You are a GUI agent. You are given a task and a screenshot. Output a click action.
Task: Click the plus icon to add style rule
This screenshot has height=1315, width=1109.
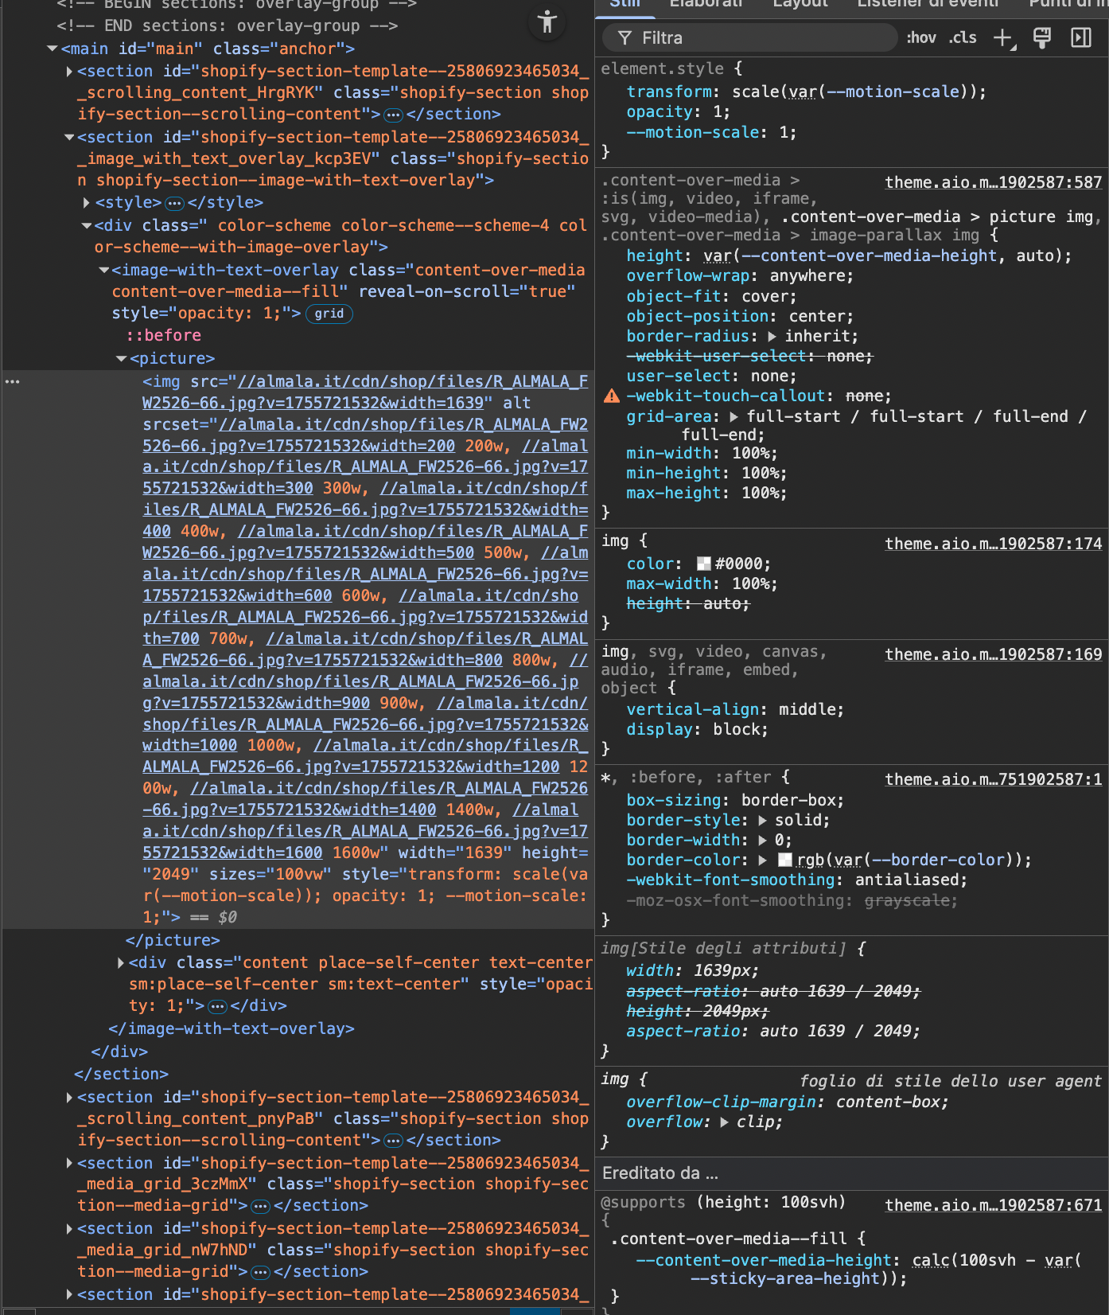click(x=1003, y=38)
